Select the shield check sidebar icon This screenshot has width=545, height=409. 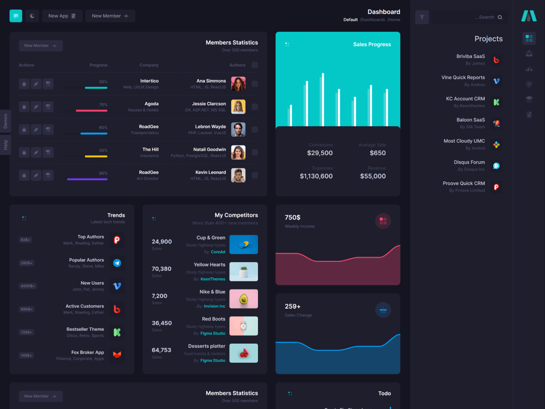tap(529, 84)
